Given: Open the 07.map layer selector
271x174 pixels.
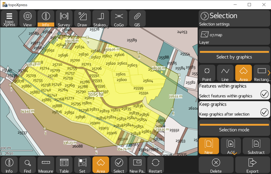Looking at the screenshot, I should pyautogui.click(x=234, y=37).
